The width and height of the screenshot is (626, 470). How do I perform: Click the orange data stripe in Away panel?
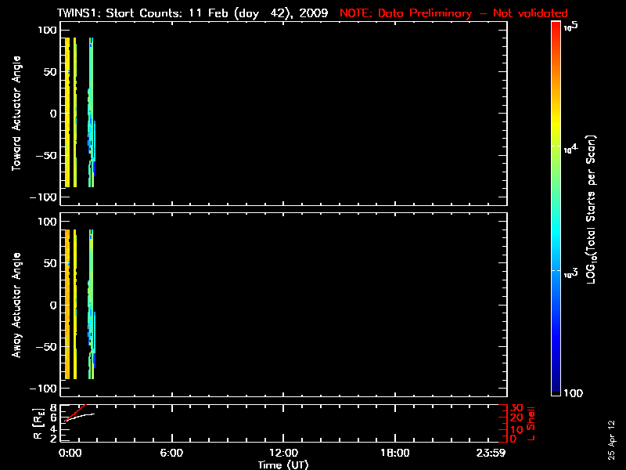pos(67,304)
